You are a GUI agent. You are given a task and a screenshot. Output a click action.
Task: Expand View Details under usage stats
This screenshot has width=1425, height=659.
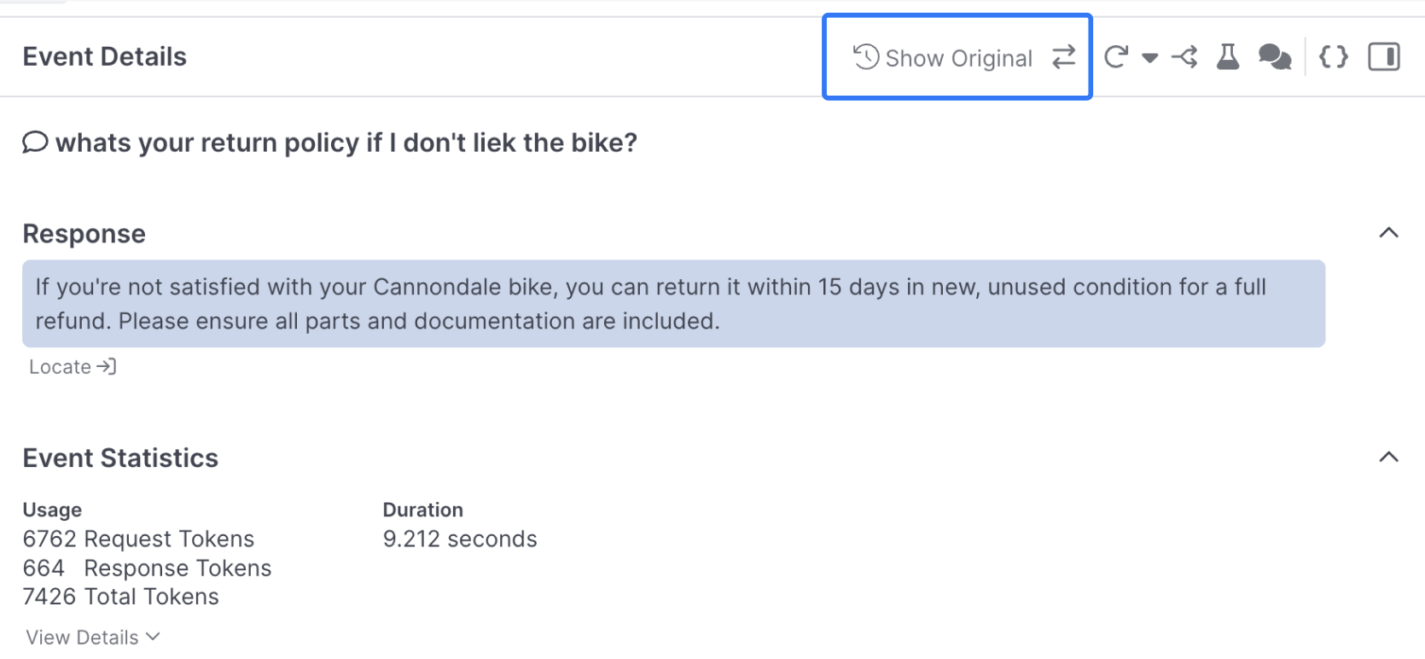click(92, 638)
